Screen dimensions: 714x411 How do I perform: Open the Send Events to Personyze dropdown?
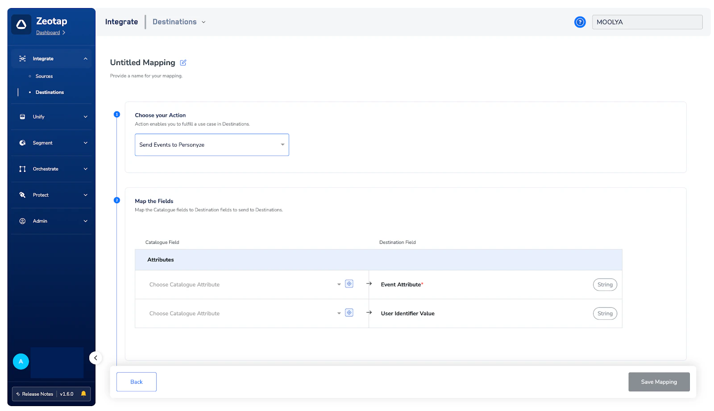pos(212,145)
